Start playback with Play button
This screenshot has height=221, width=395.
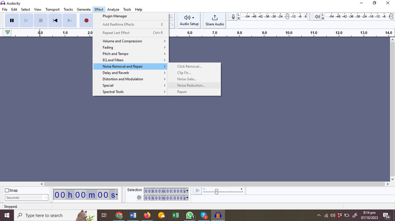26,21
